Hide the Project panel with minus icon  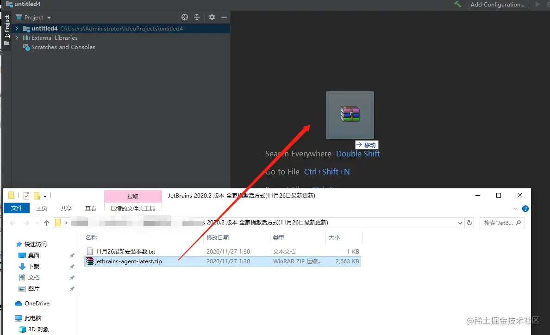tap(224, 17)
